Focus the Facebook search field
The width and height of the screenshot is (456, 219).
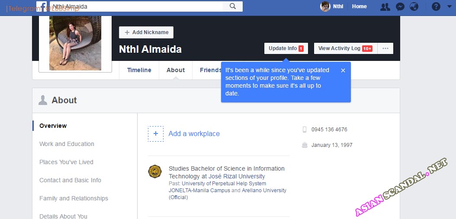(x=136, y=6)
